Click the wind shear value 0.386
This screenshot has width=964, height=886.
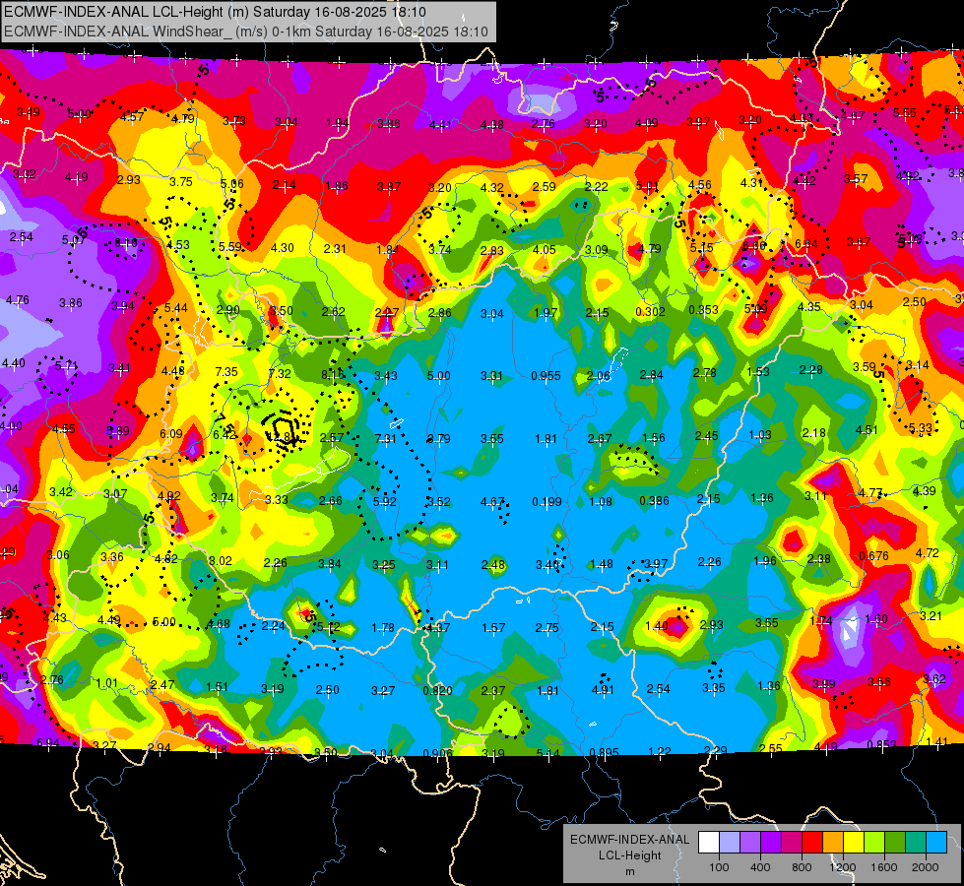(x=654, y=500)
